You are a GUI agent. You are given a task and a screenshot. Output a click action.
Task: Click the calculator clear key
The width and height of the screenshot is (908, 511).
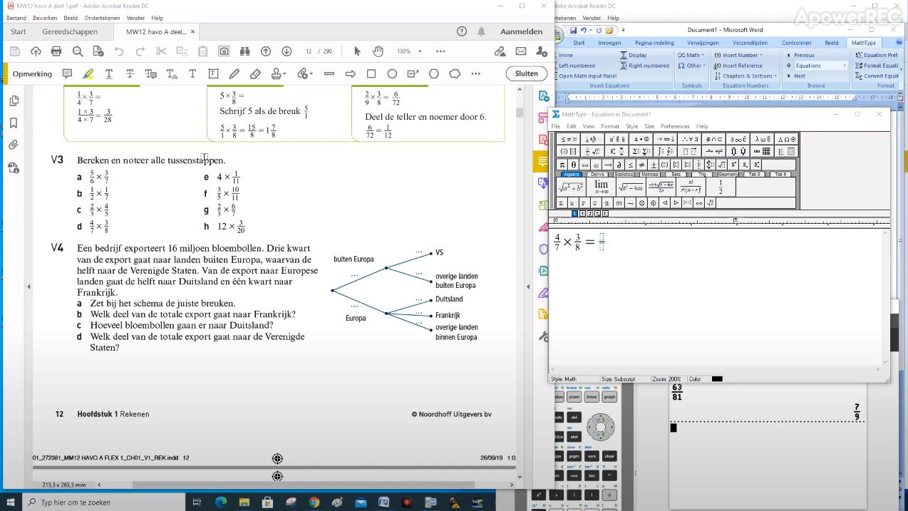pos(609,456)
